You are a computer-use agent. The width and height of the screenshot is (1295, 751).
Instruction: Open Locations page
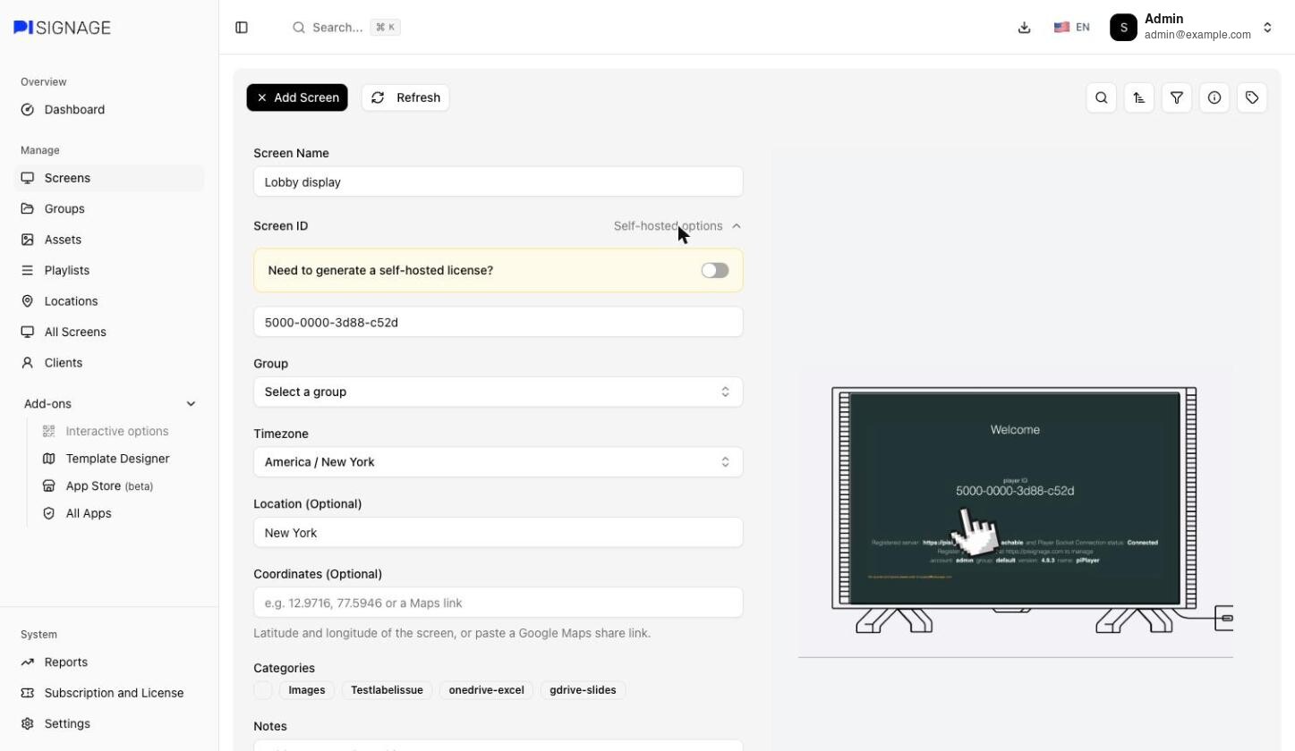coord(109,301)
